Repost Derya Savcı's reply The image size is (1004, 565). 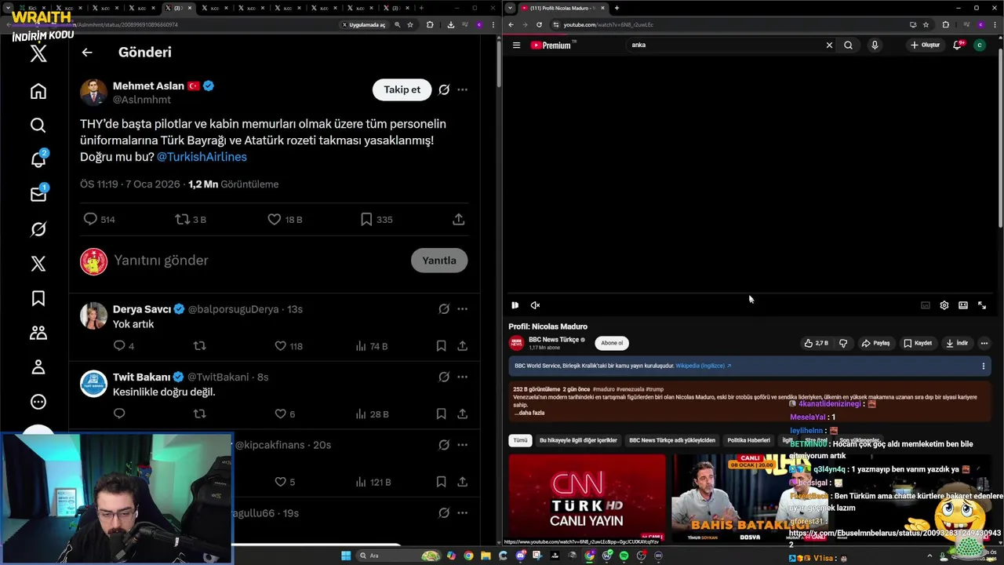[199, 346]
